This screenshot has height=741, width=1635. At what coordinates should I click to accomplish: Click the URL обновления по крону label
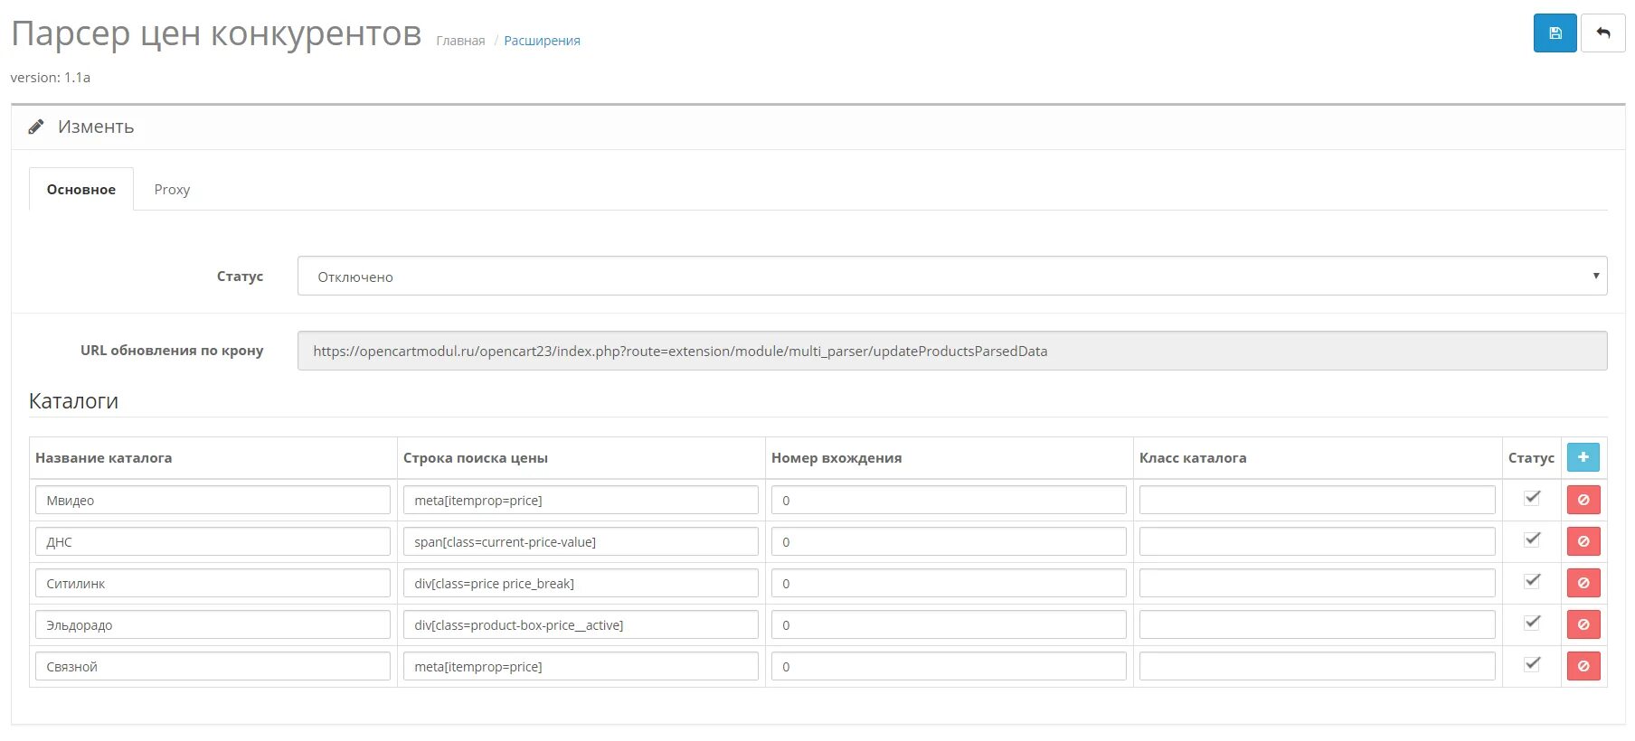(172, 351)
